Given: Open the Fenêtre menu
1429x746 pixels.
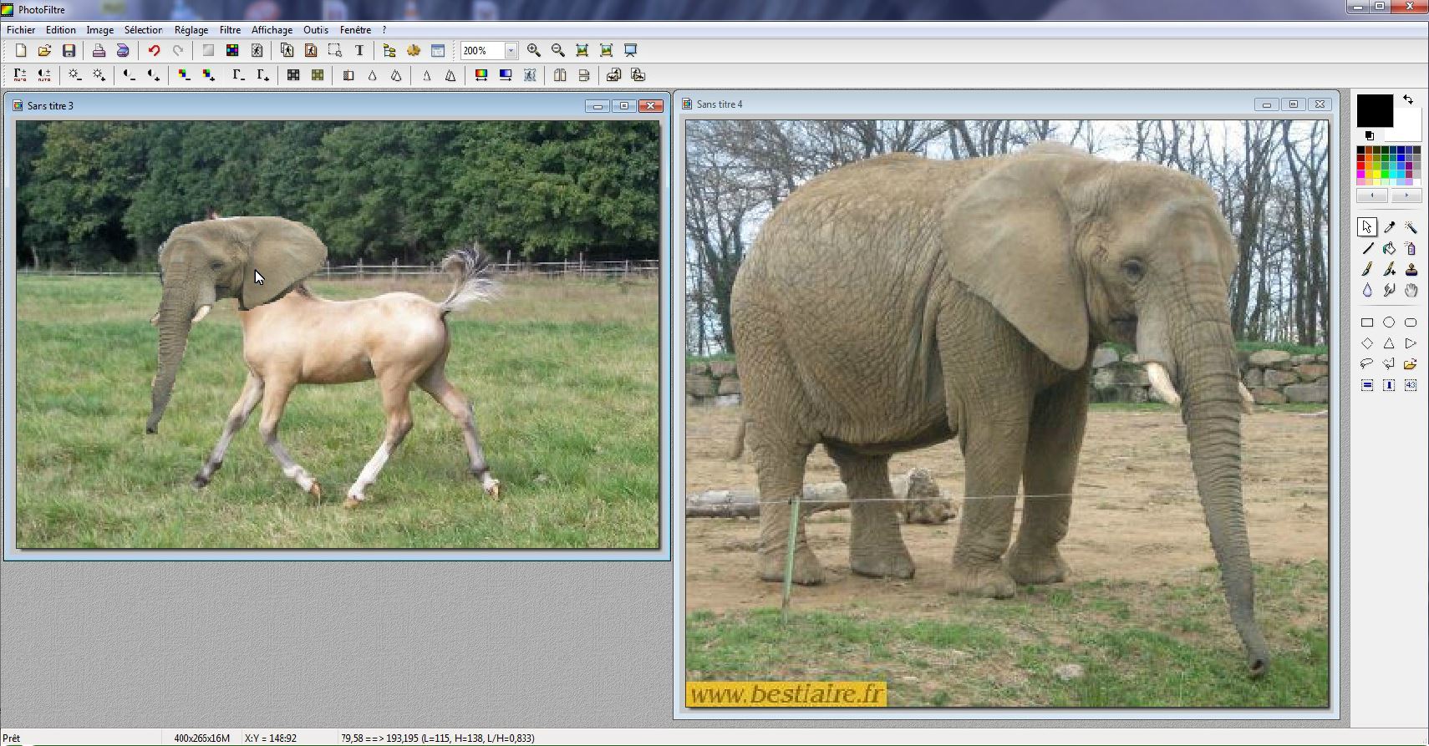Looking at the screenshot, I should point(356,30).
